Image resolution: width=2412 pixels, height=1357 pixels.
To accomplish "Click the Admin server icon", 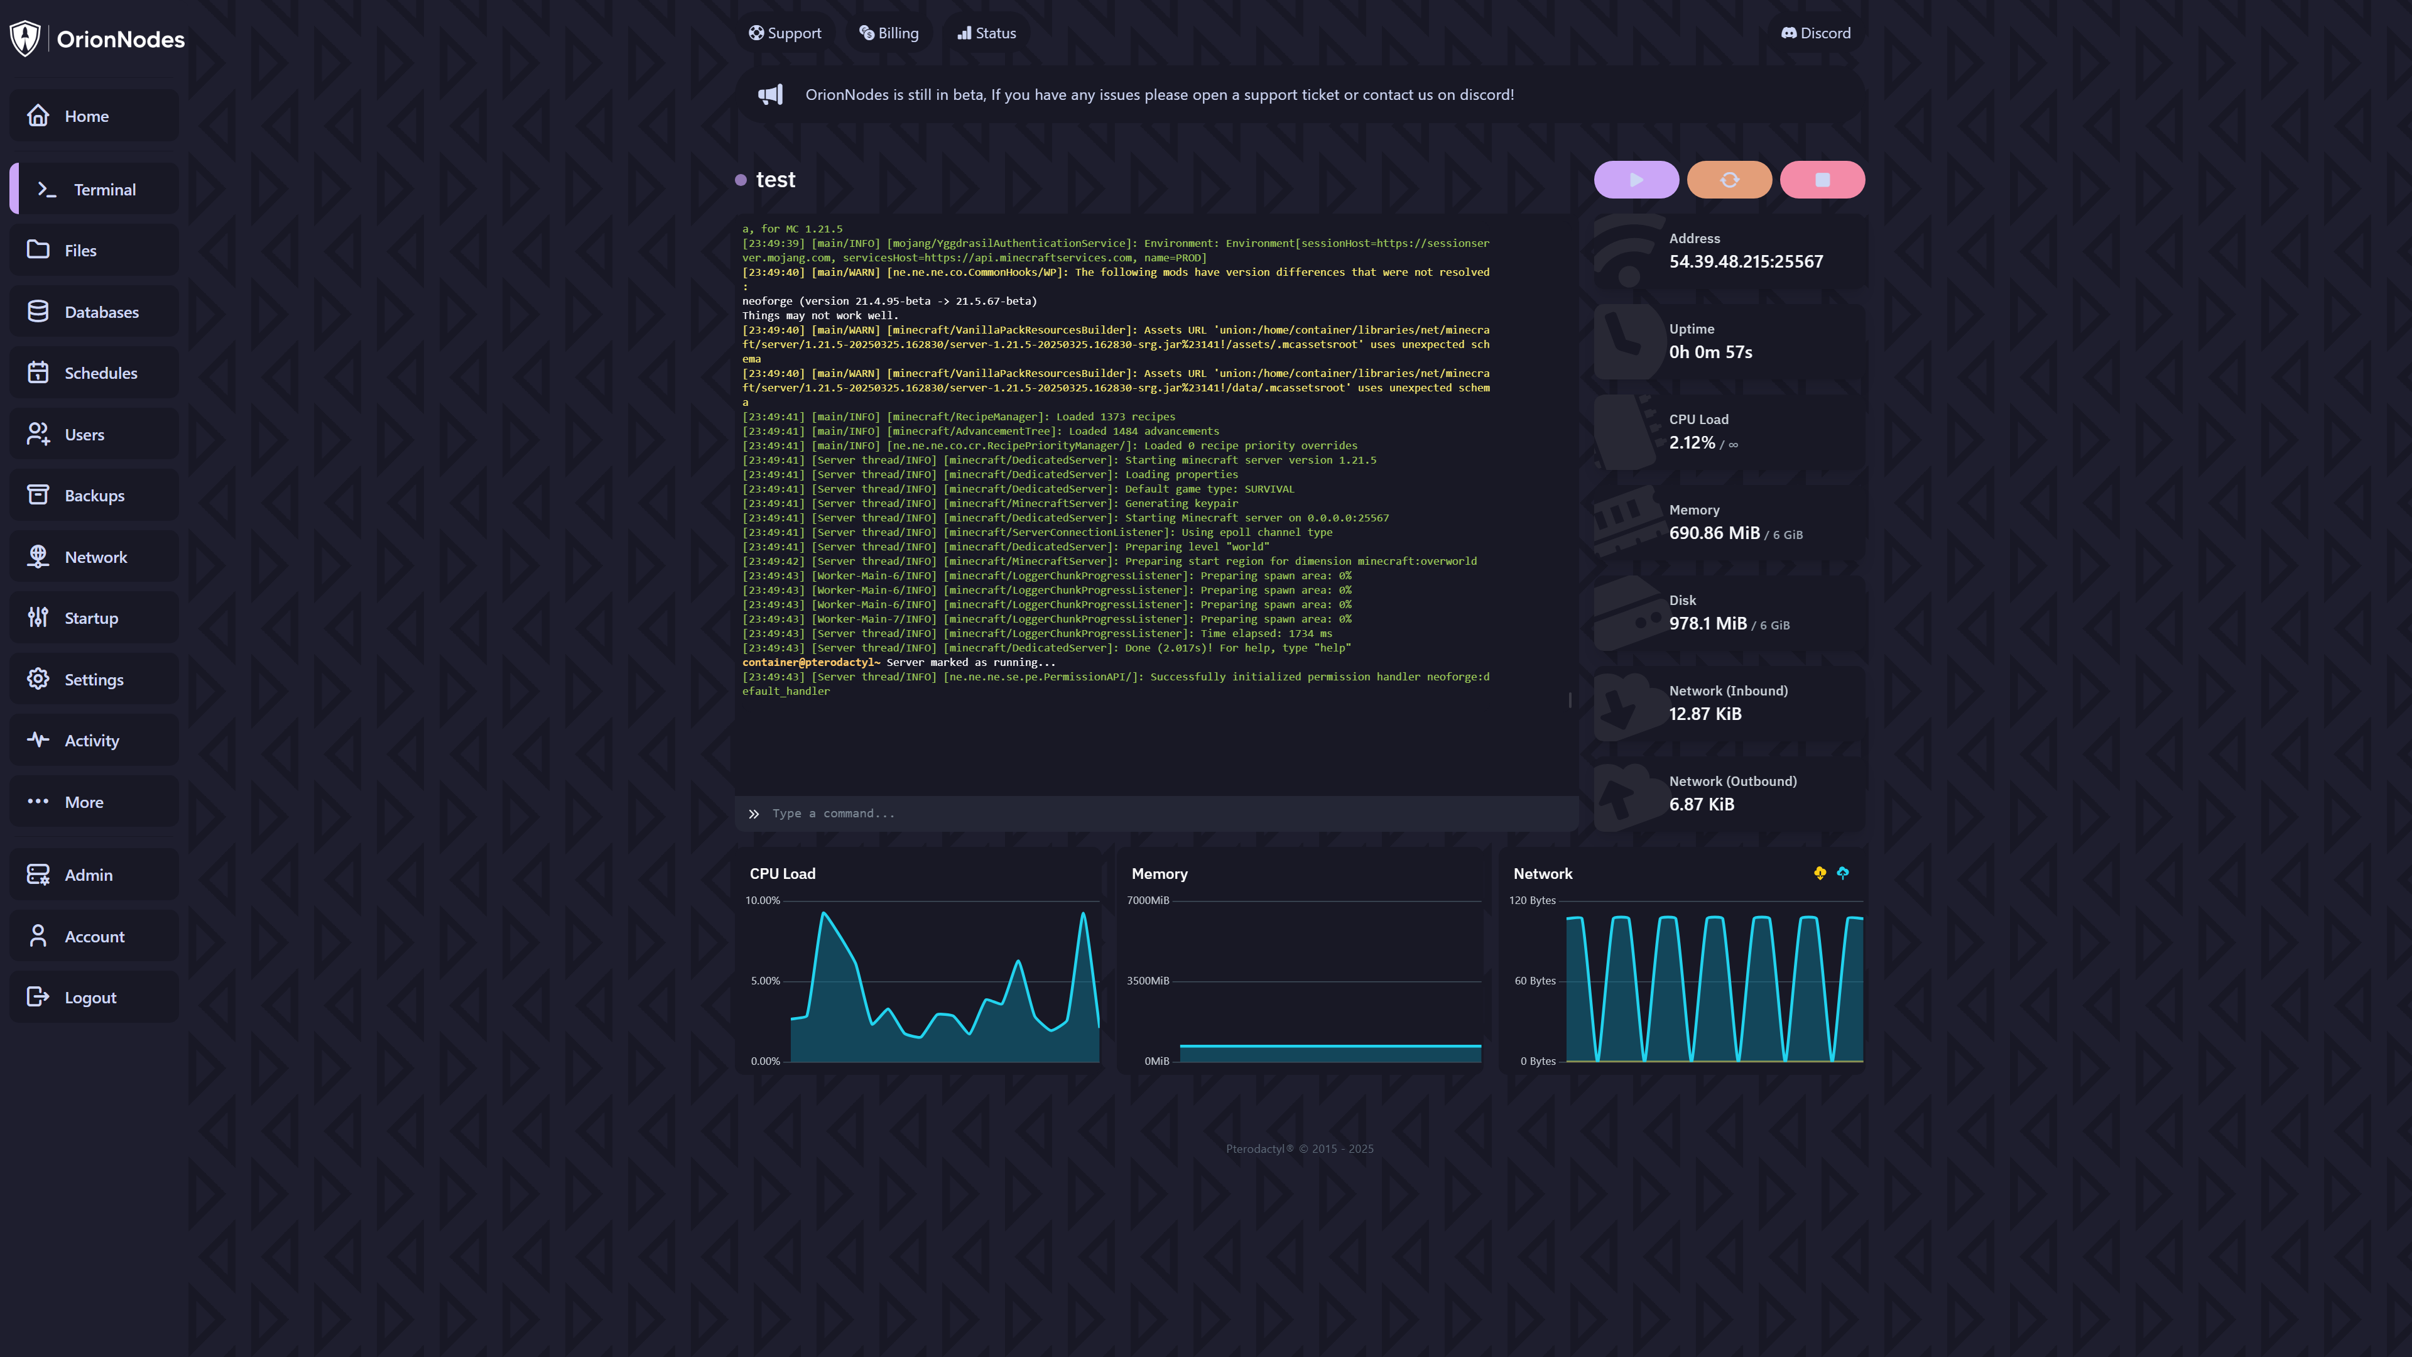I will tap(38, 875).
